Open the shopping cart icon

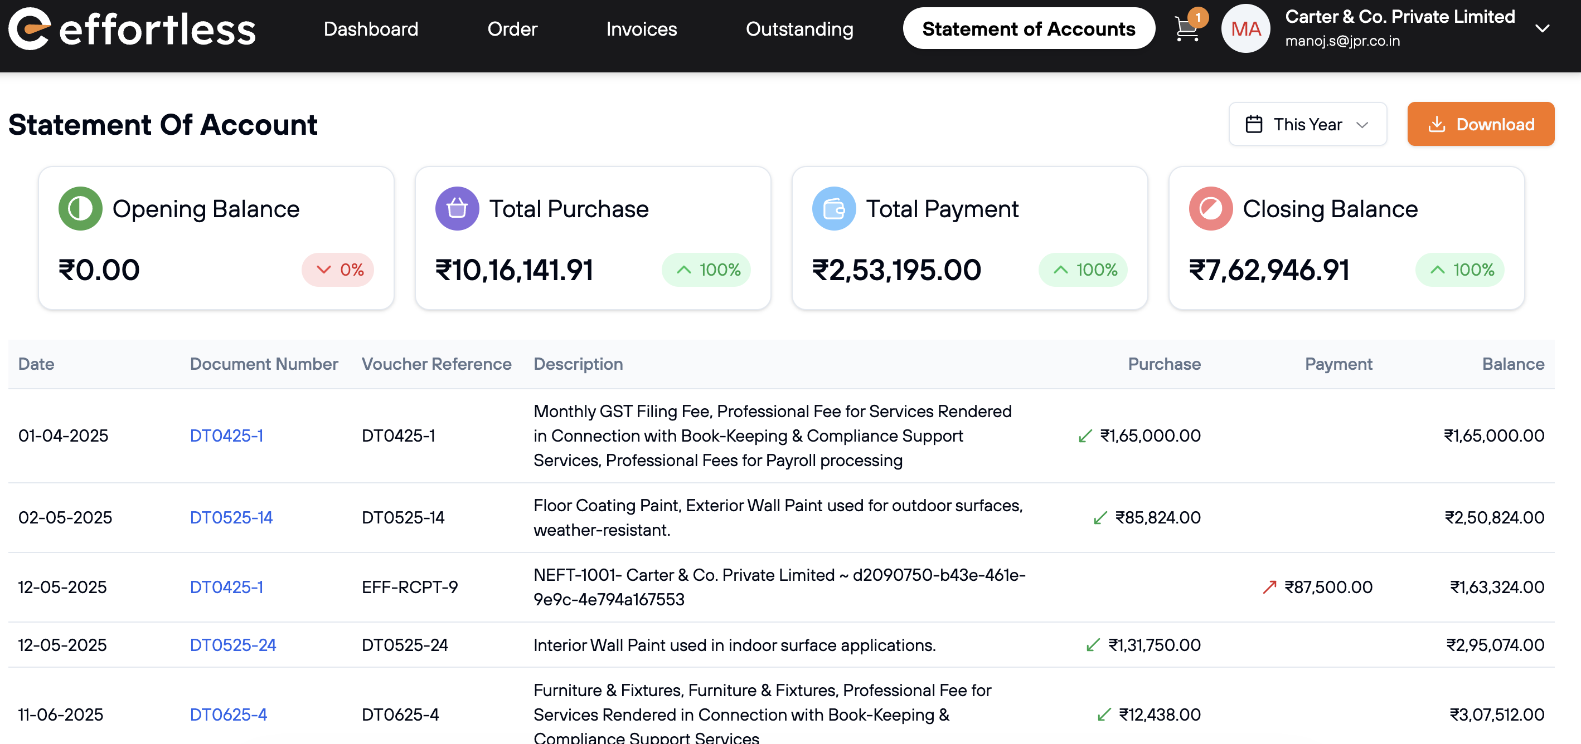[1186, 29]
